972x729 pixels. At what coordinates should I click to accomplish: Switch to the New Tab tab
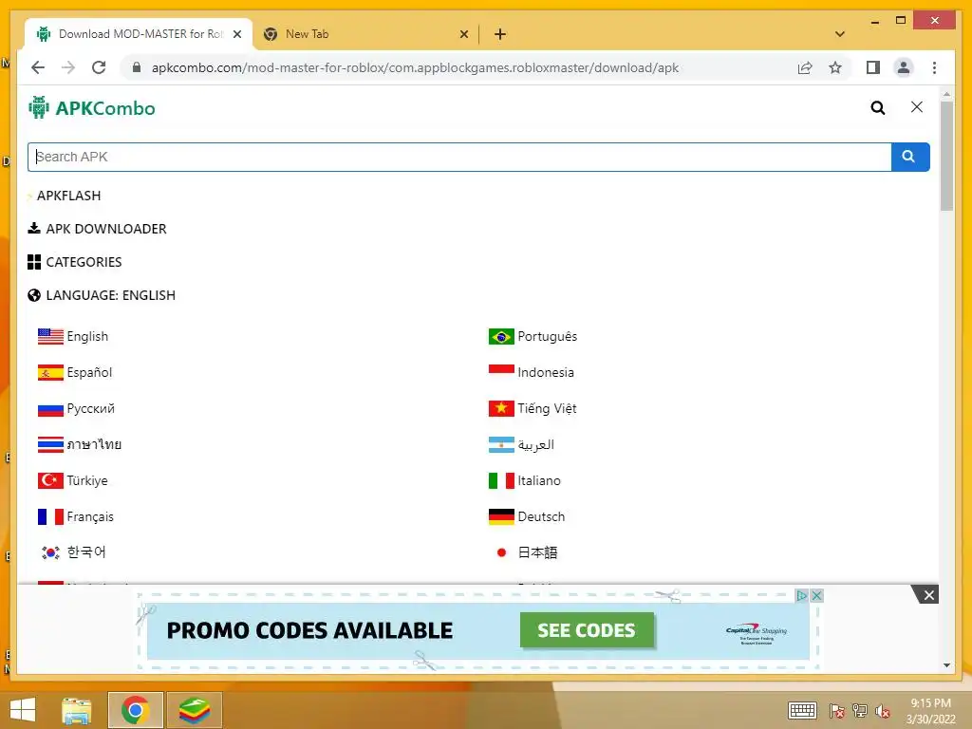pos(365,34)
